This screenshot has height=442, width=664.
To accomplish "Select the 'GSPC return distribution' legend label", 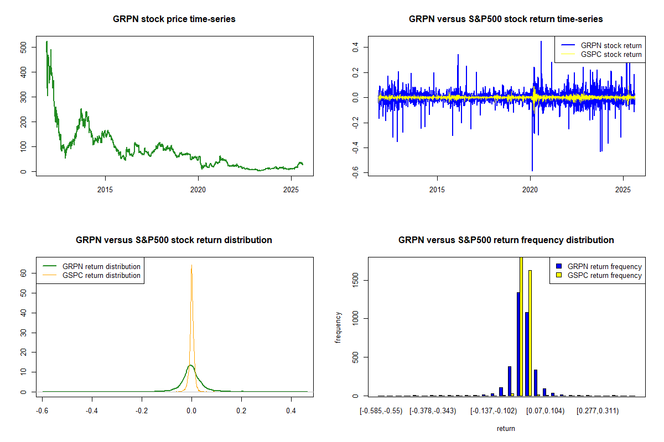I will 101,275.
